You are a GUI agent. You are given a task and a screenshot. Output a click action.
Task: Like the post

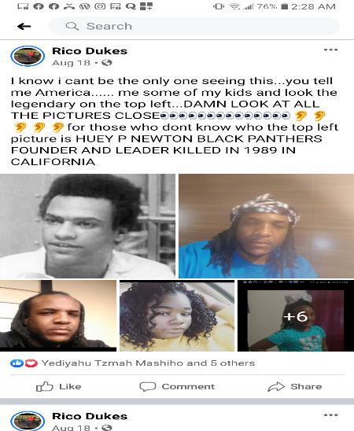pos(58,386)
